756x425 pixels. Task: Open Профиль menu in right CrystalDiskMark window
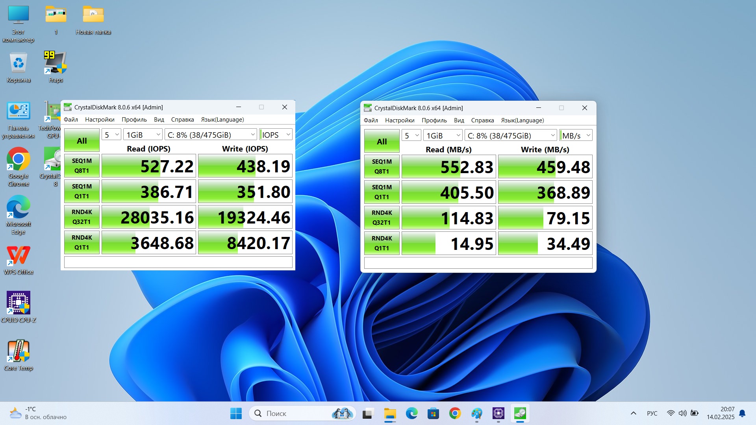[434, 120]
